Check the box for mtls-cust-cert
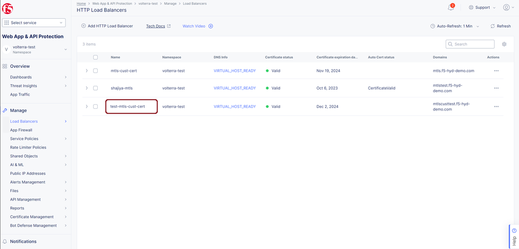The image size is (519, 249). 95,71
